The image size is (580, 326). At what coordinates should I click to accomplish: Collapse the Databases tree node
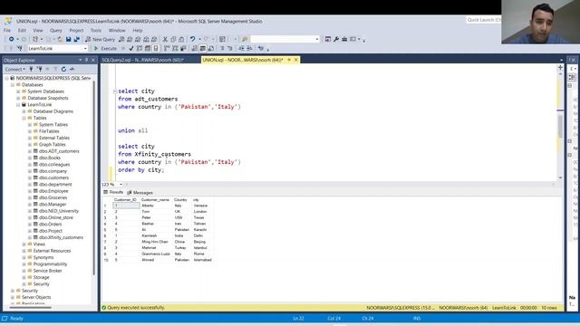pyautogui.click(x=12, y=84)
